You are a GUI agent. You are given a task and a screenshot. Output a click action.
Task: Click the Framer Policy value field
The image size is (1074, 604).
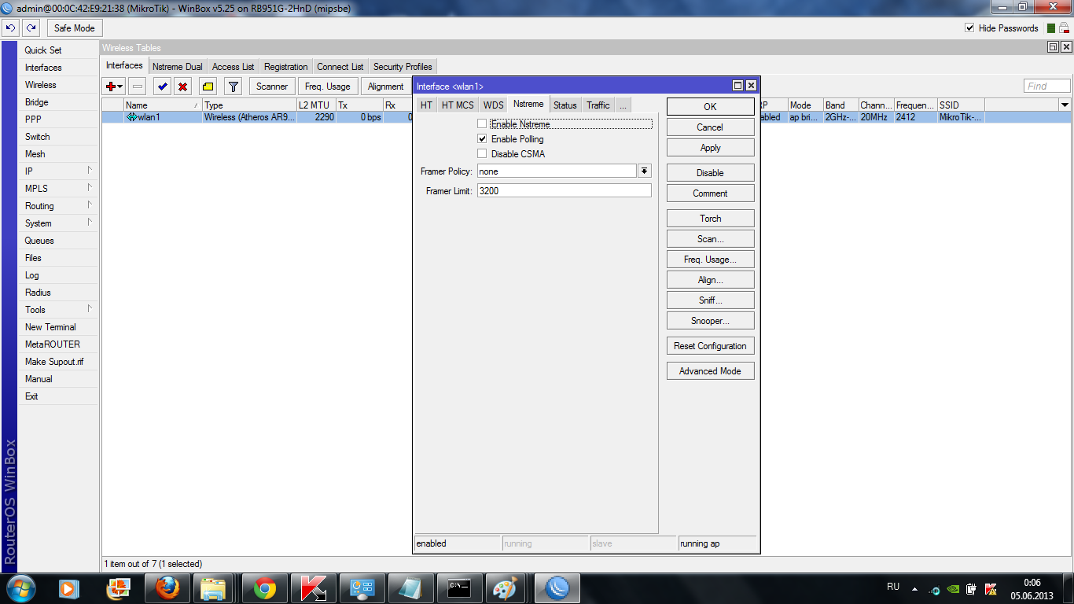[557, 171]
